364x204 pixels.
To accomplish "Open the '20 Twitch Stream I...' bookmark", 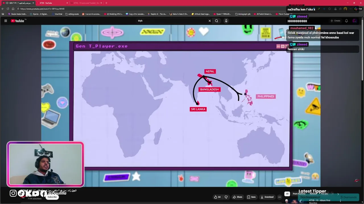I will [263, 14].
